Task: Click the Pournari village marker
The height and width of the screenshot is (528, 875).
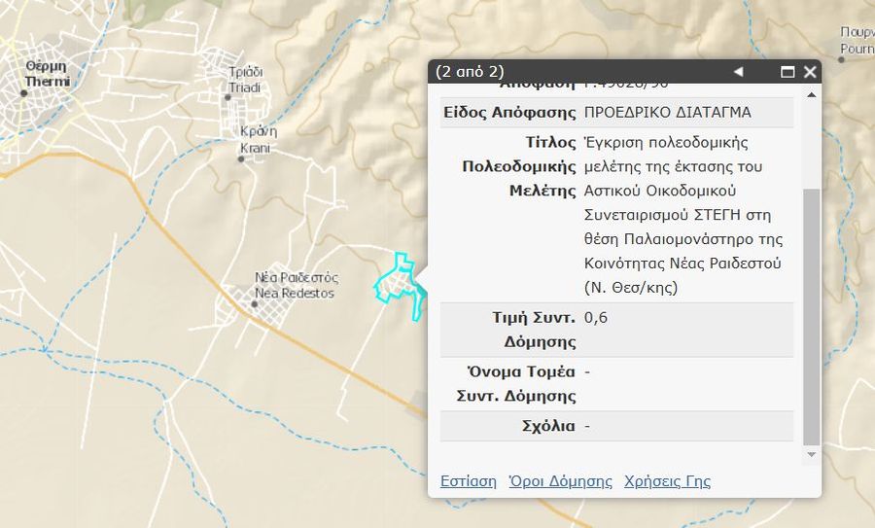Action: pyautogui.click(x=842, y=59)
